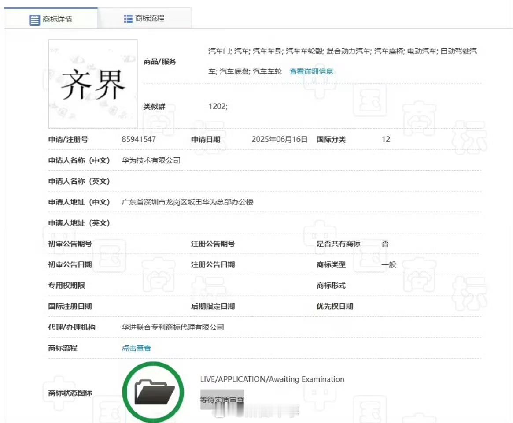Click 点击查看 next to 商标流程
The width and height of the screenshot is (513, 423).
point(136,348)
